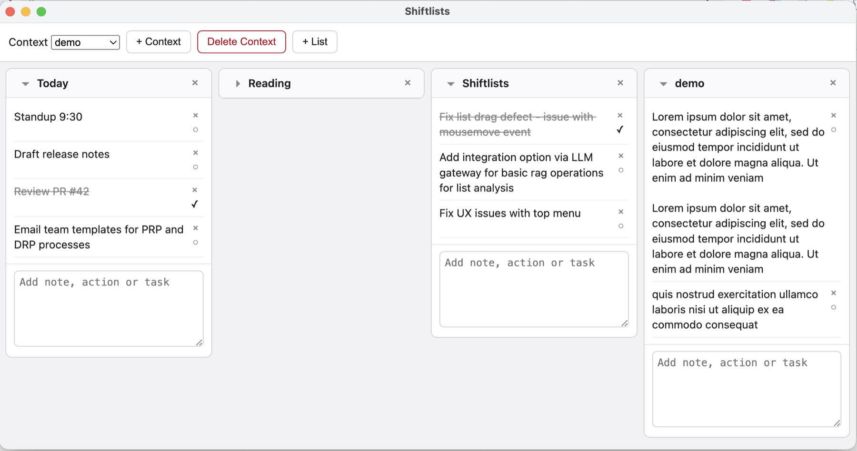857x451 pixels.
Task: Complete the Add integration option item
Action: [621, 170]
